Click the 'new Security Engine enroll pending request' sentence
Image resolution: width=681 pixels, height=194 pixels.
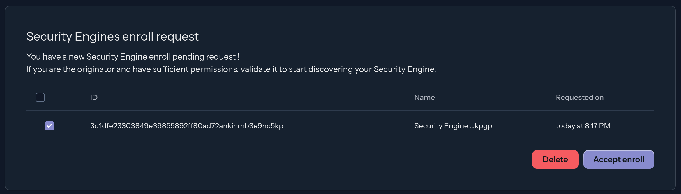coord(133,57)
